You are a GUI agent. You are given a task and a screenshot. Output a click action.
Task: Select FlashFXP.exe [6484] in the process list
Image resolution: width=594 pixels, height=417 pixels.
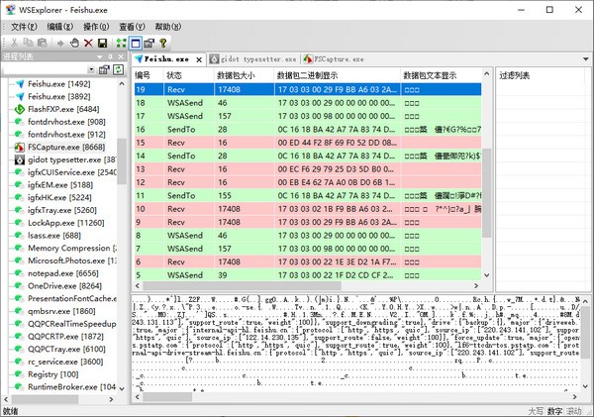tap(63, 109)
